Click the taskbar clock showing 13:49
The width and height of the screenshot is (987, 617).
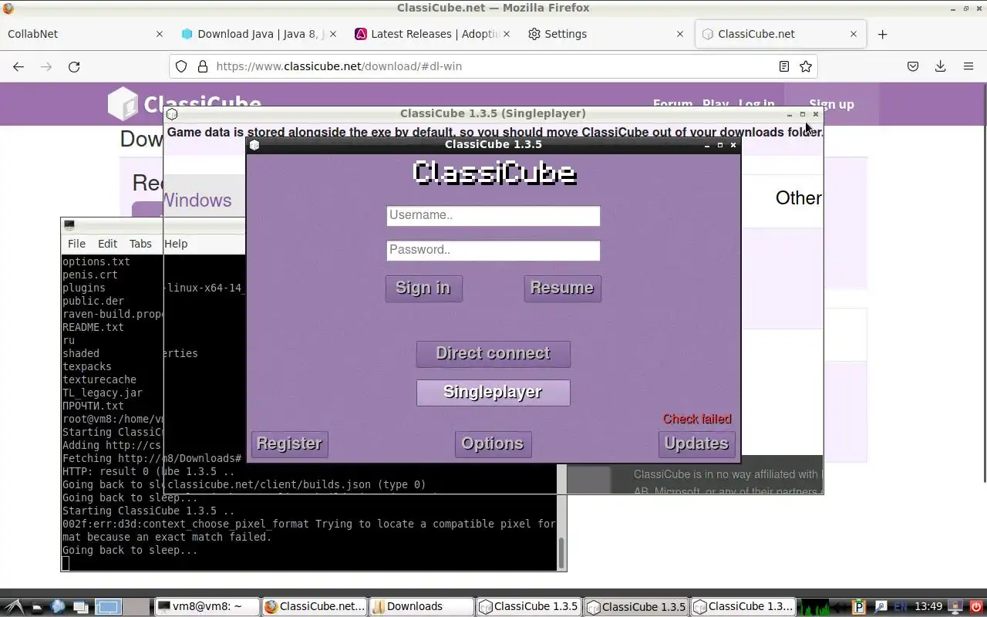928,606
